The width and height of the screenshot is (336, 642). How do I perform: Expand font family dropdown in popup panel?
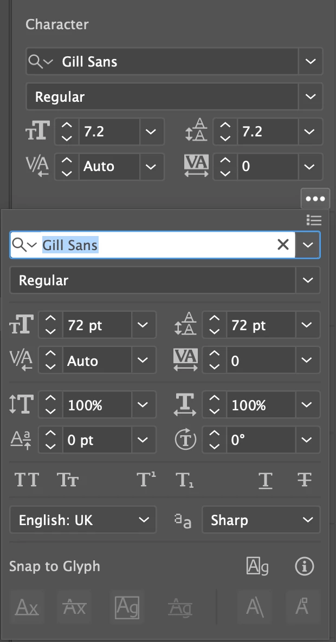(308, 245)
